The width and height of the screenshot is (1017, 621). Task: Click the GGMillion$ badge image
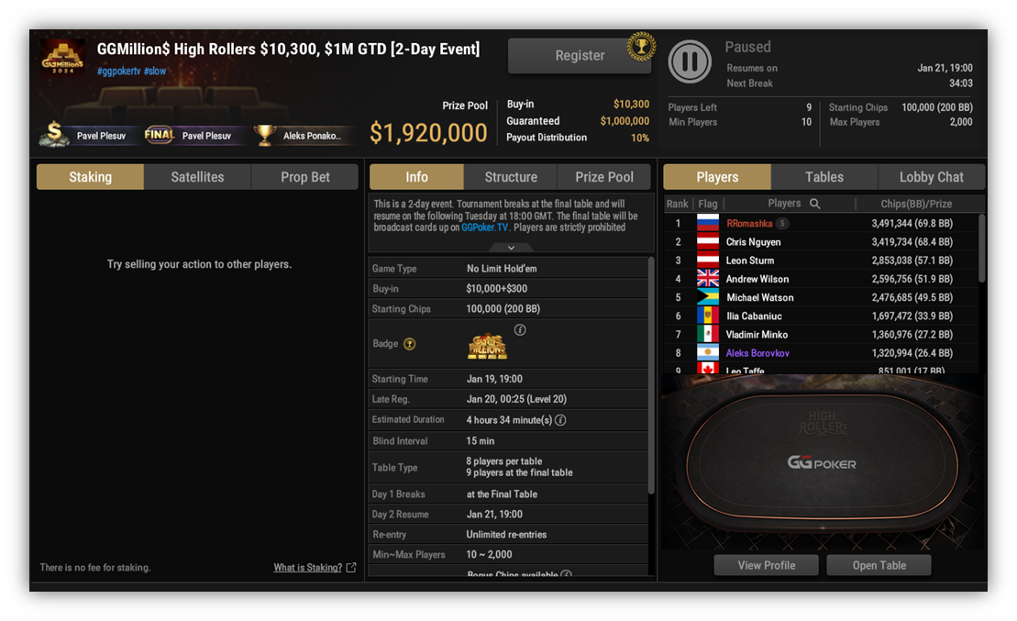487,347
